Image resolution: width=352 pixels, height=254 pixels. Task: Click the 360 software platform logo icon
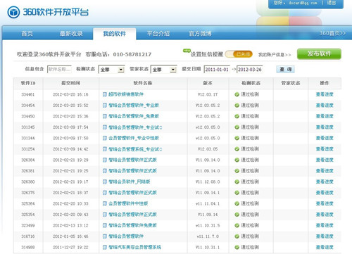coord(13,12)
